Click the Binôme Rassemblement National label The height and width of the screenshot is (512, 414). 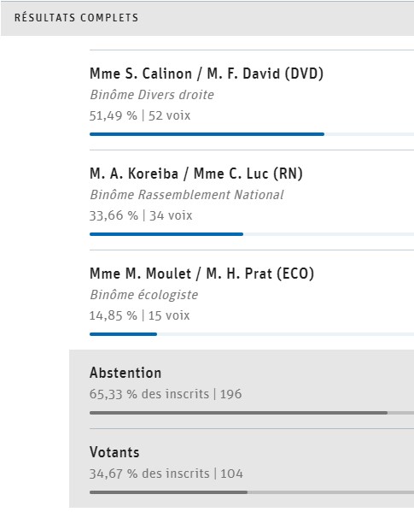(187, 195)
